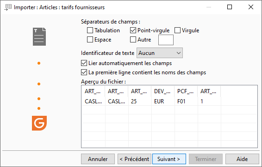Maximize the import dialog window
Image resolution: width=262 pixels, height=167 pixels.
[230, 7]
